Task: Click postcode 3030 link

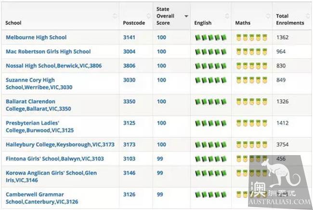Action: (129, 80)
